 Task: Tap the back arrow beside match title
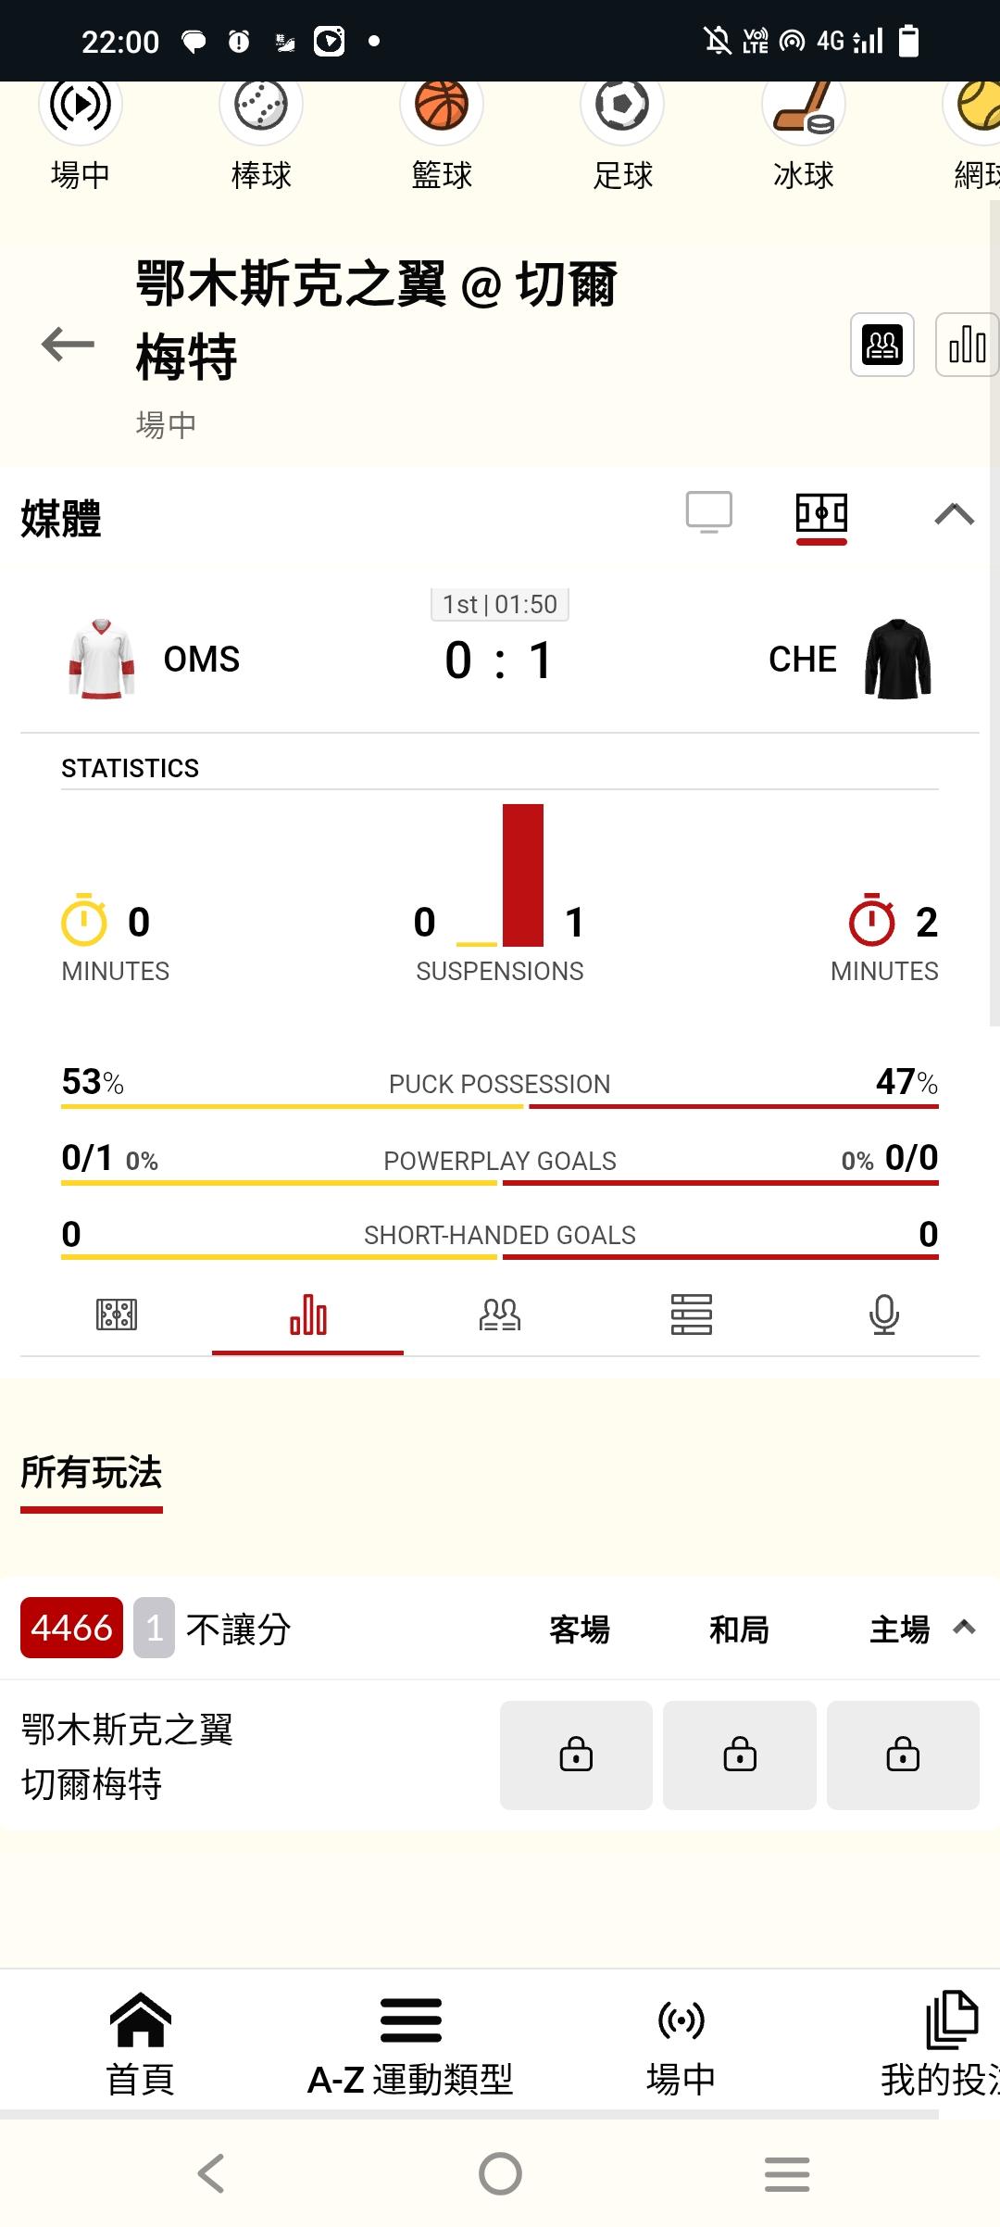point(68,345)
